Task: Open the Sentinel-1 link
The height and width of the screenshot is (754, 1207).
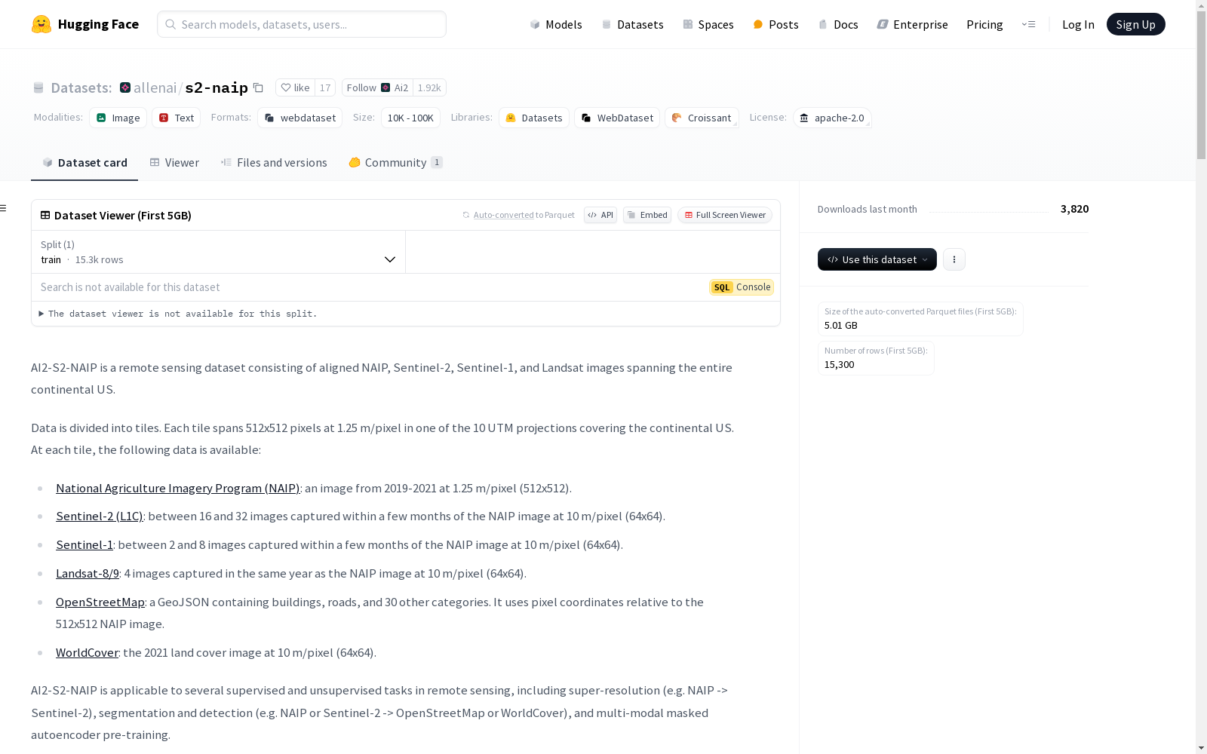Action: (x=84, y=544)
